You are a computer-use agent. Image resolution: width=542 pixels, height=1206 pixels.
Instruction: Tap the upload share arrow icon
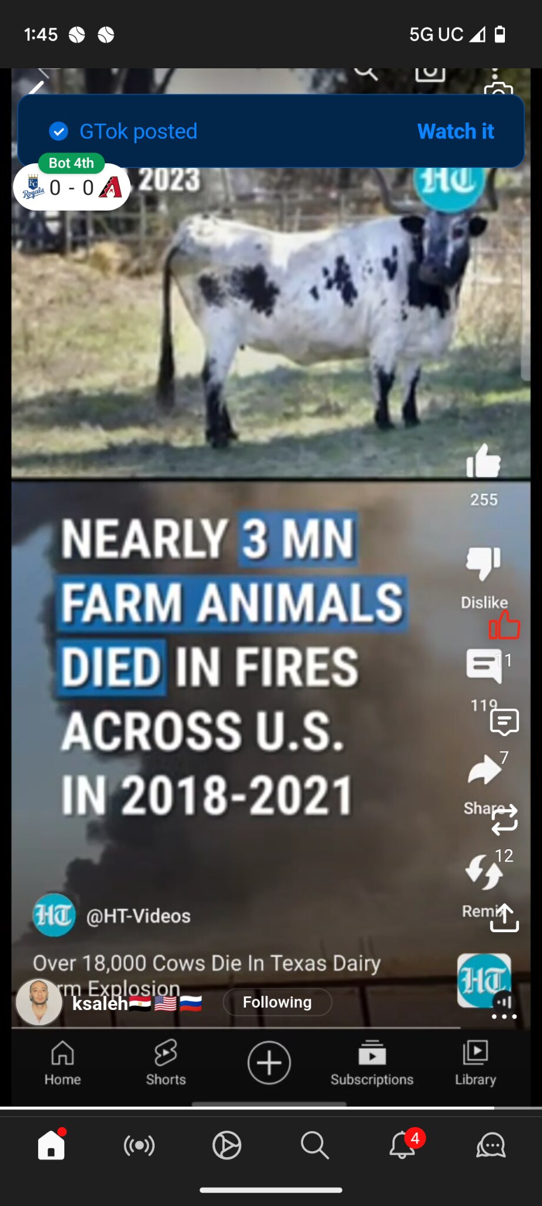[x=504, y=917]
